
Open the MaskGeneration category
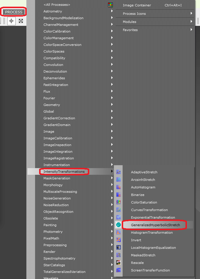pos(57,178)
